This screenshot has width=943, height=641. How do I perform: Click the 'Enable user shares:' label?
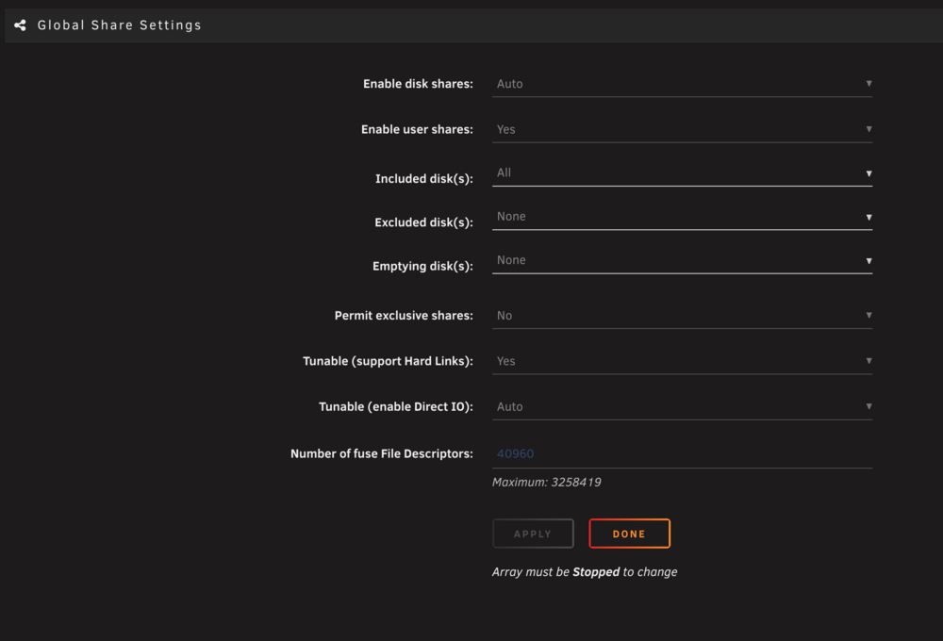[x=417, y=130]
